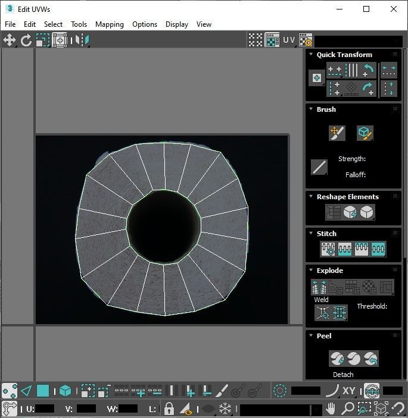Open the Options menu
The width and height of the screenshot is (408, 418).
145,24
